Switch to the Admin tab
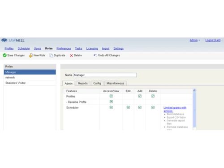The height and width of the screenshot is (168, 224). pos(69,83)
